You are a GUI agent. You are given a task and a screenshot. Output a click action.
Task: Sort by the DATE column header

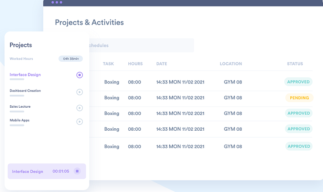pos(162,64)
